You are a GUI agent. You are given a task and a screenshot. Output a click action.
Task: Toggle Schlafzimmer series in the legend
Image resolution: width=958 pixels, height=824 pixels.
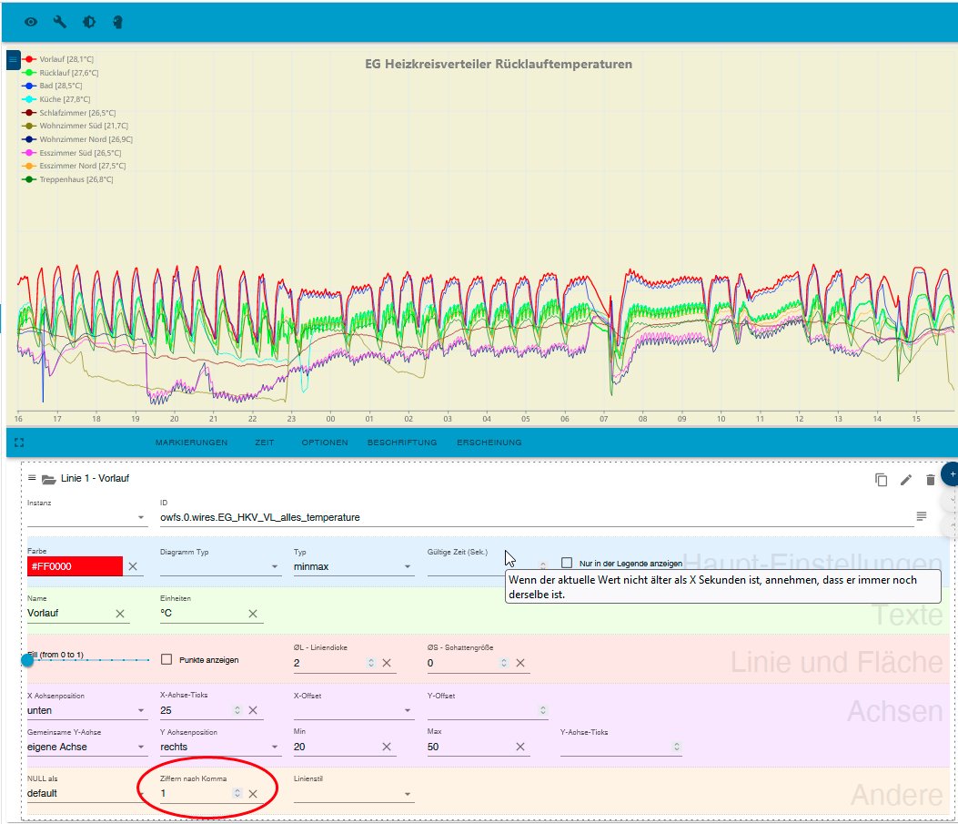pos(69,113)
